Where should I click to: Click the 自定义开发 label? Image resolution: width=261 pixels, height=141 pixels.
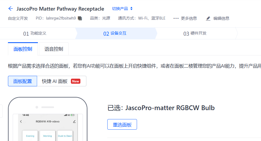(18, 18)
